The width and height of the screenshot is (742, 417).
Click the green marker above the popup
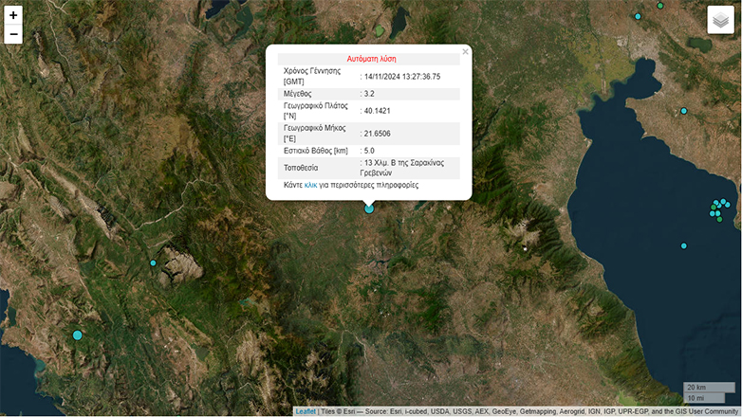(x=380, y=30)
